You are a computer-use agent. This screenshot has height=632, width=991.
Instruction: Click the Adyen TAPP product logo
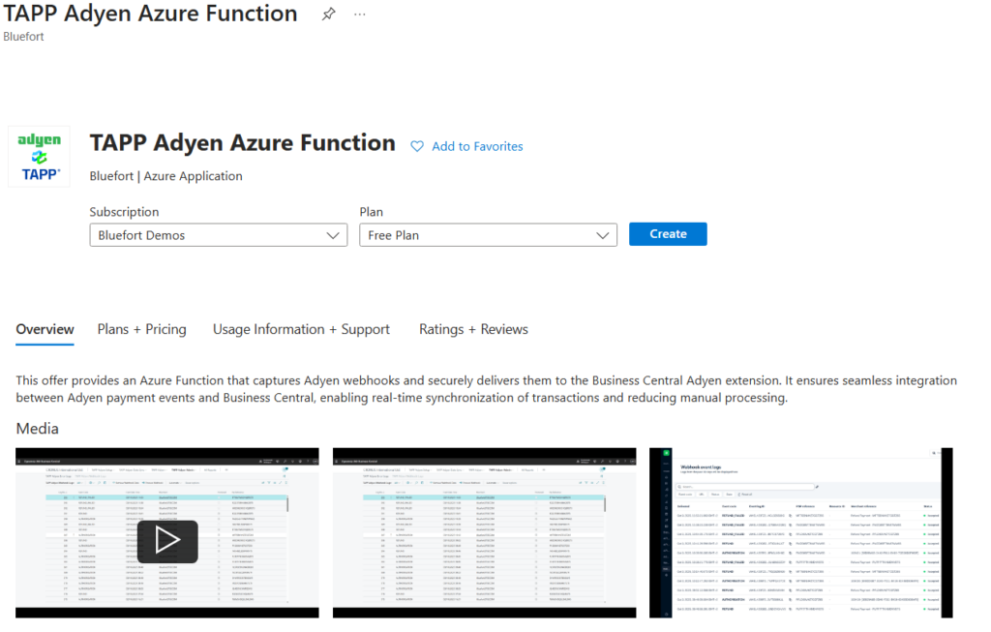40,156
